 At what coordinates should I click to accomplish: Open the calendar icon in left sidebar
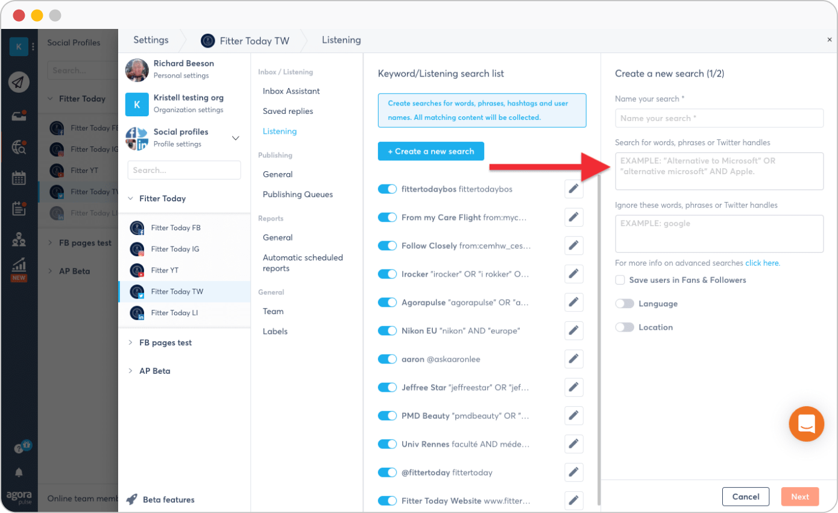(x=19, y=178)
